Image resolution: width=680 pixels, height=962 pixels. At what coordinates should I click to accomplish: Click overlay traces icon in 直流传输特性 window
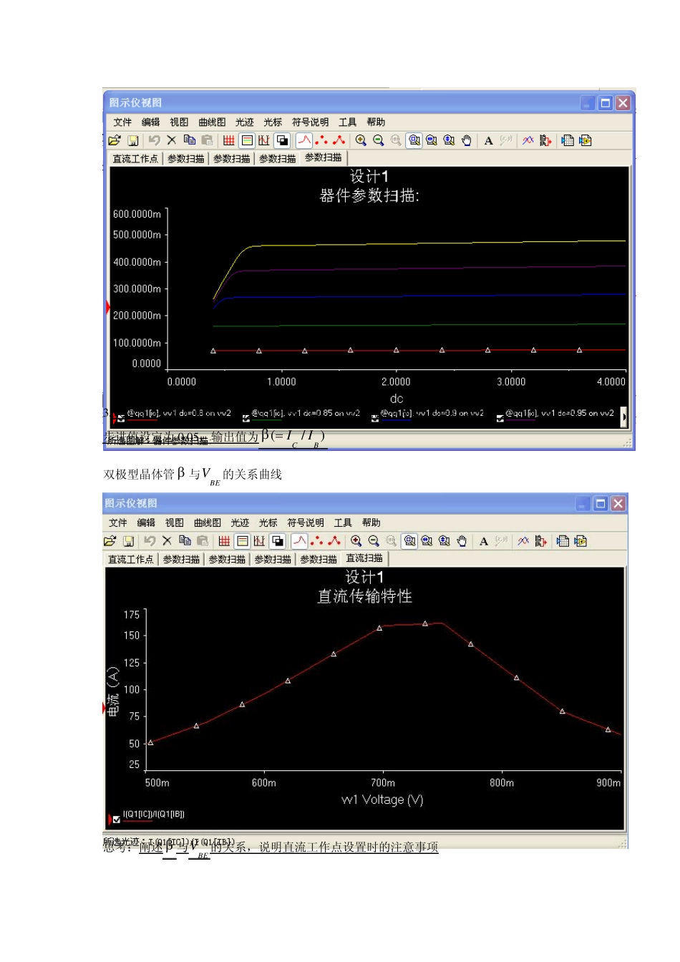[x=524, y=541]
